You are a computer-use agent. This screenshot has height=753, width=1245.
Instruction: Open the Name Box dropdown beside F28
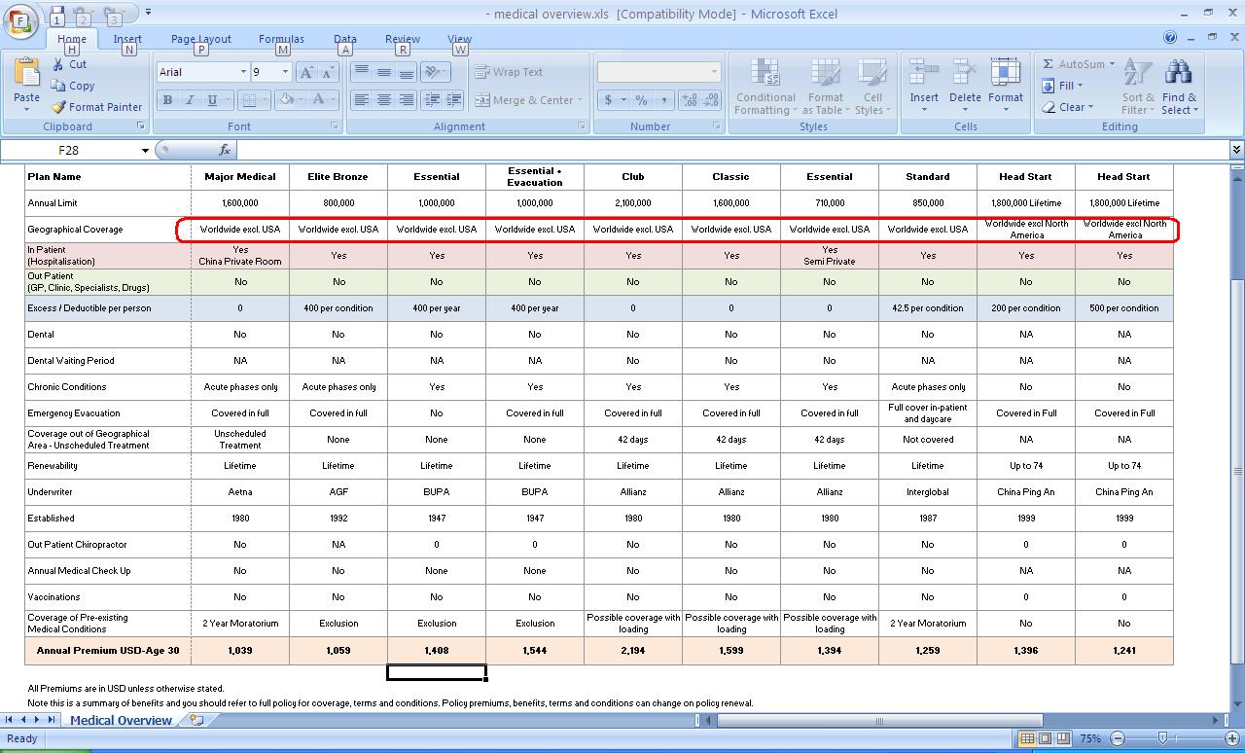(145, 151)
